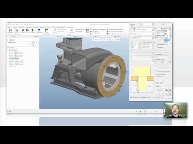Click the right small preview icon beside the diagram
Screen dimensions: 193x144
(x=162, y=84)
